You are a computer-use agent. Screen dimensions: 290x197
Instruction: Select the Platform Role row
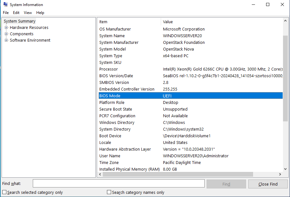pos(190,102)
